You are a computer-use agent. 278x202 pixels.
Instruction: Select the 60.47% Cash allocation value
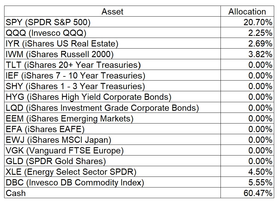(x=256, y=193)
